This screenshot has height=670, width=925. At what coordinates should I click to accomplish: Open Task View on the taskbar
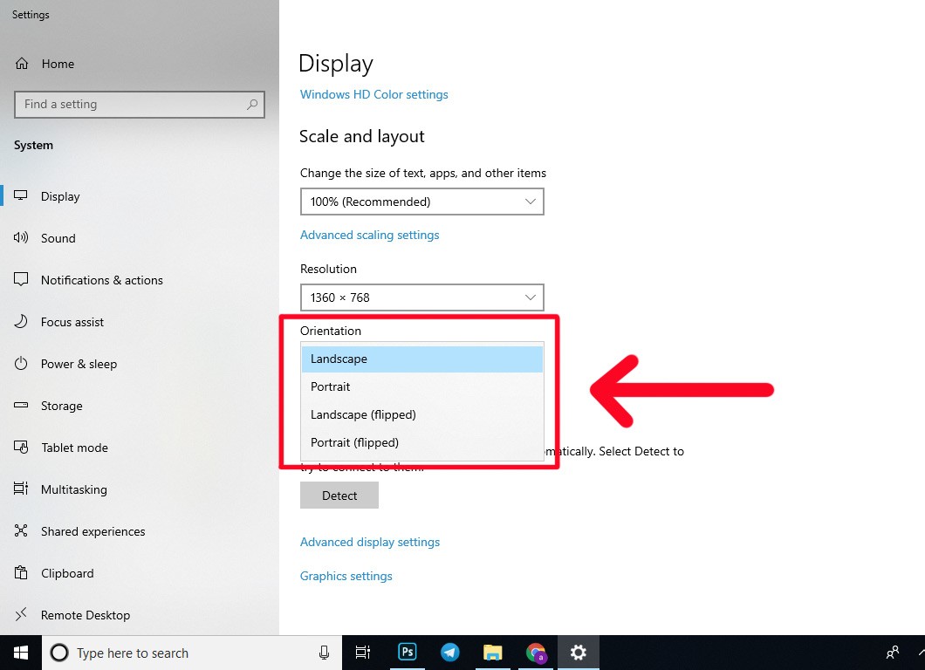(x=363, y=652)
